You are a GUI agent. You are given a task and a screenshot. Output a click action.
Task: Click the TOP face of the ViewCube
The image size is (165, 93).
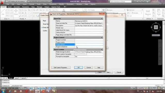pyautogui.click(x=156, y=27)
